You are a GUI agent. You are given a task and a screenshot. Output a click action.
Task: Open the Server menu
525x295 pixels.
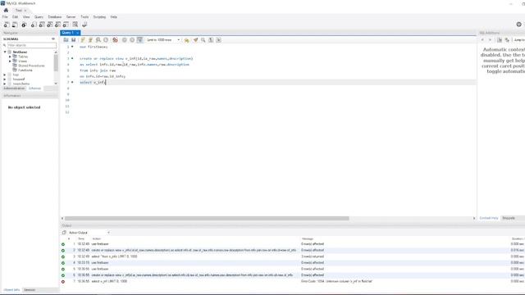(71, 16)
